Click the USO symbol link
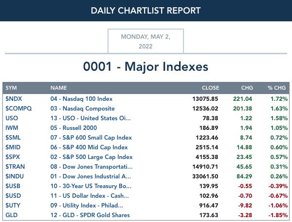Image resolution: width=292 pixels, height=222 pixels. tap(12, 118)
